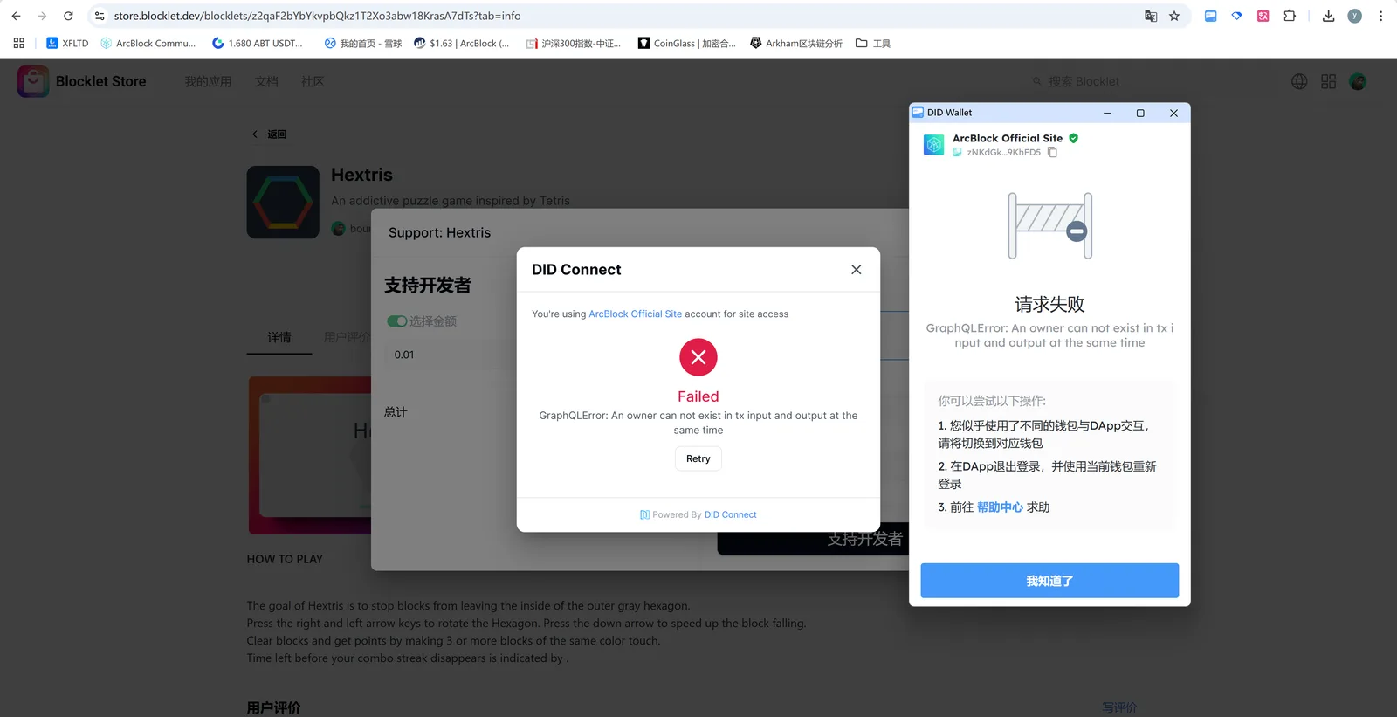Click the 0.01 amount field
Screen dimensions: 1397x717
[x=449, y=355]
